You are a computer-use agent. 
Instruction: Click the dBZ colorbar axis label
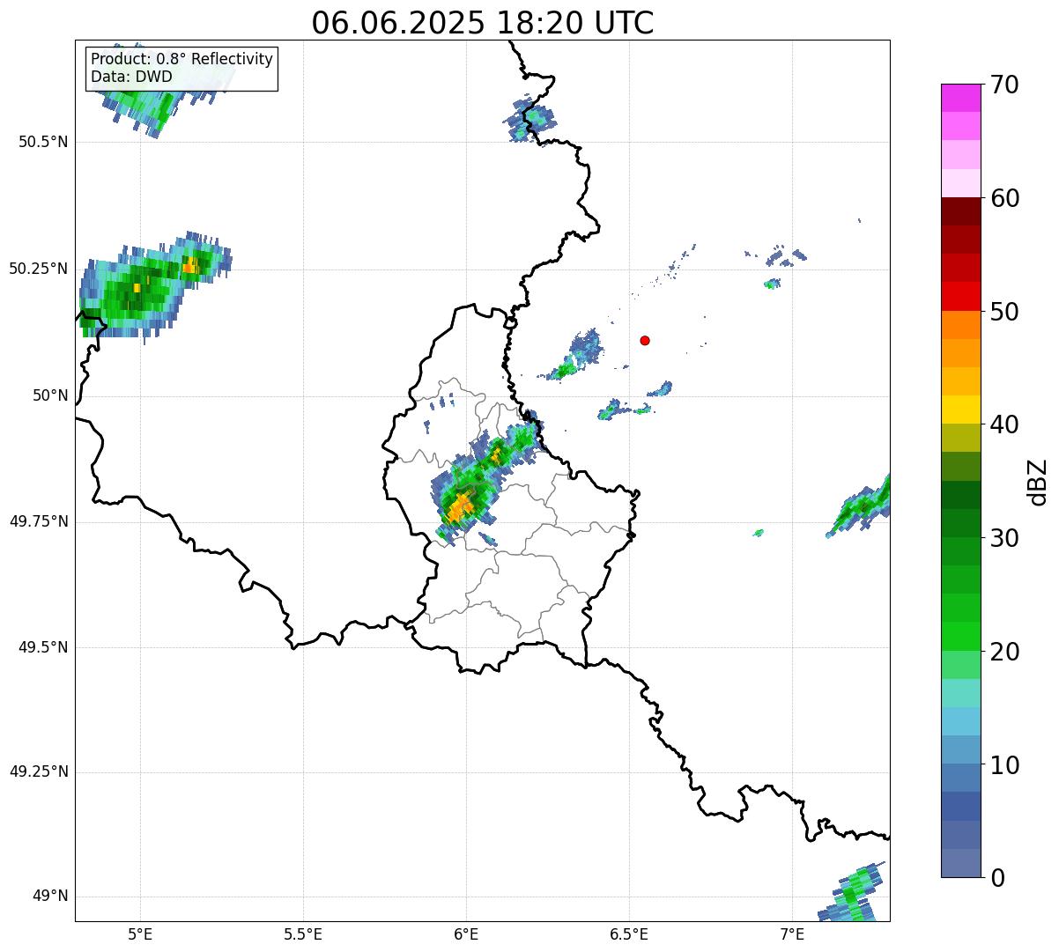tap(1038, 482)
